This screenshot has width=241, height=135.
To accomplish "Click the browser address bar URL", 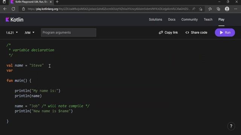I will (108, 9).
